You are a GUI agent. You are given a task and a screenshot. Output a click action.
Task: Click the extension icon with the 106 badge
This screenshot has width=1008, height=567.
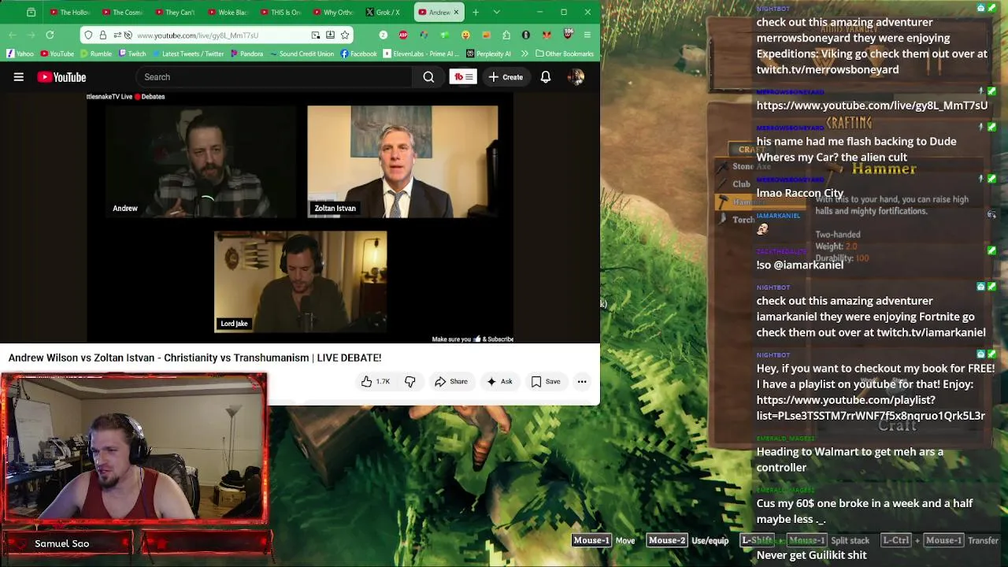pyautogui.click(x=568, y=35)
